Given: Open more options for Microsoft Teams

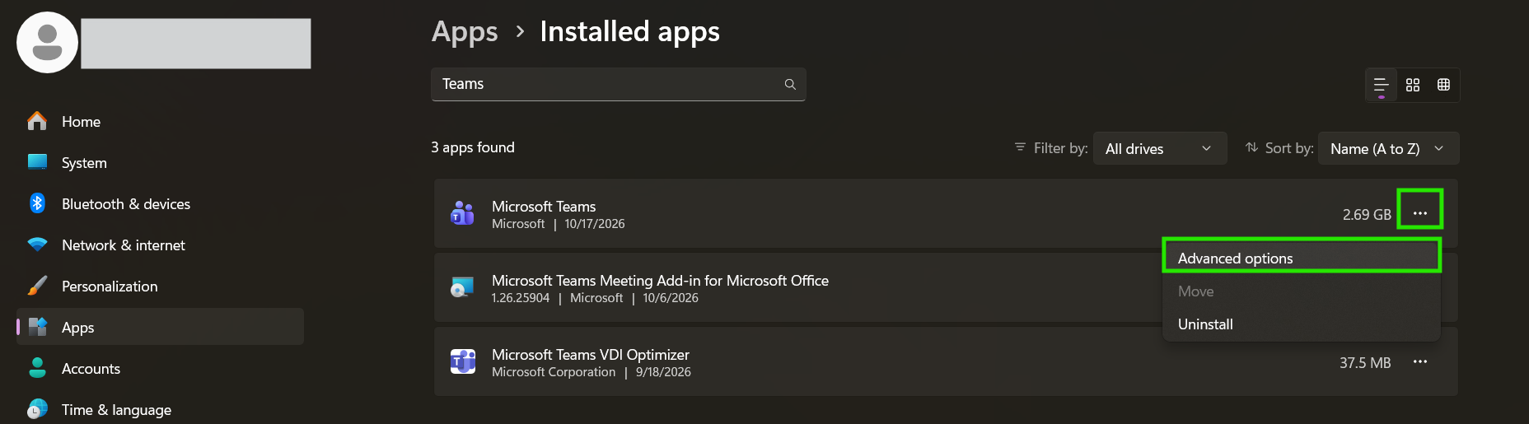Looking at the screenshot, I should (1420, 213).
